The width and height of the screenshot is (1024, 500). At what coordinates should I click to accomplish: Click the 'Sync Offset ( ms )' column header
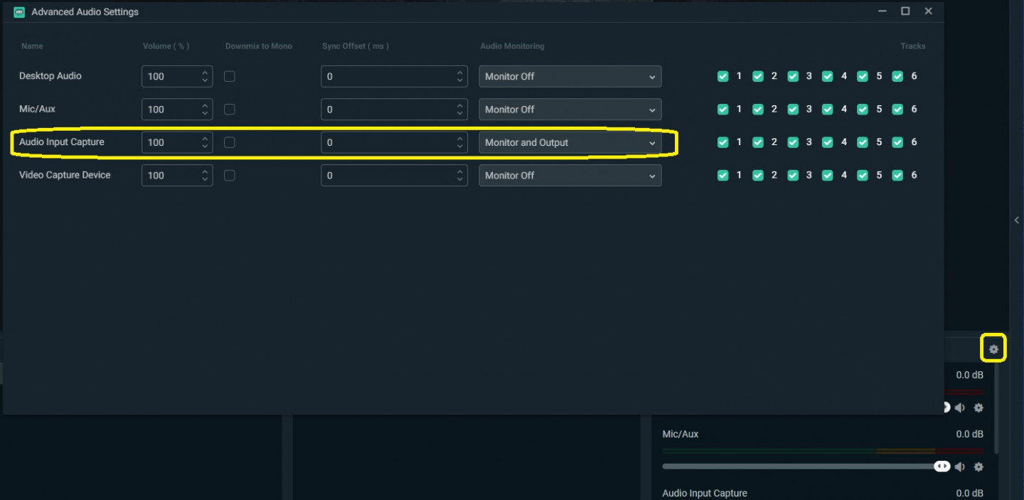click(x=356, y=46)
